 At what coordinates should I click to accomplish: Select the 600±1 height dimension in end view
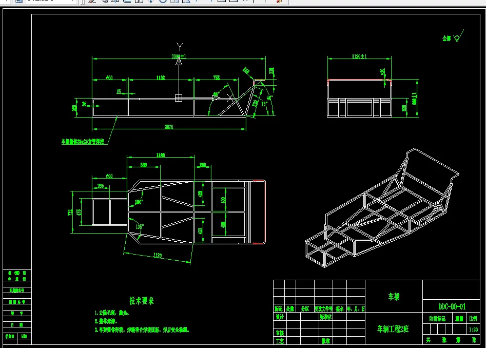[414, 98]
